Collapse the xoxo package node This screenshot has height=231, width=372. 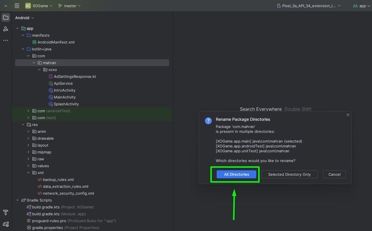(39, 70)
